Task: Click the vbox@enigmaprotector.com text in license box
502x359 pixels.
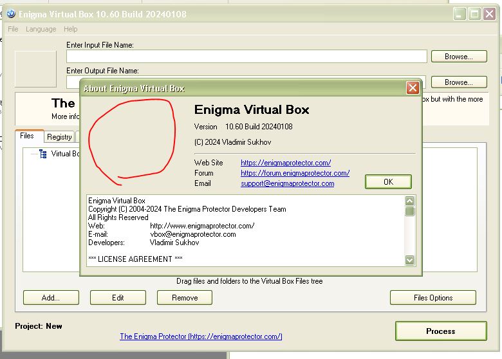Action: coord(193,234)
